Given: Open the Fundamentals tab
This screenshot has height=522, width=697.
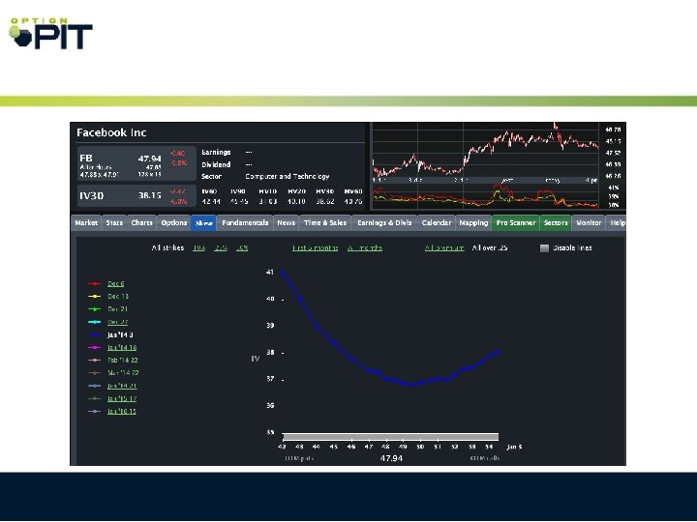Looking at the screenshot, I should pyautogui.click(x=245, y=223).
